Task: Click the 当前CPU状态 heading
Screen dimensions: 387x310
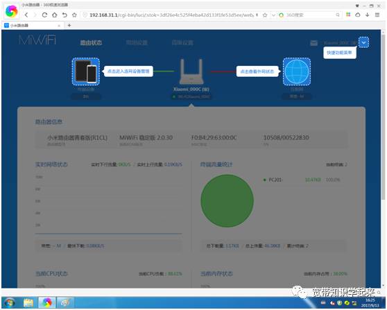Action: point(51,274)
